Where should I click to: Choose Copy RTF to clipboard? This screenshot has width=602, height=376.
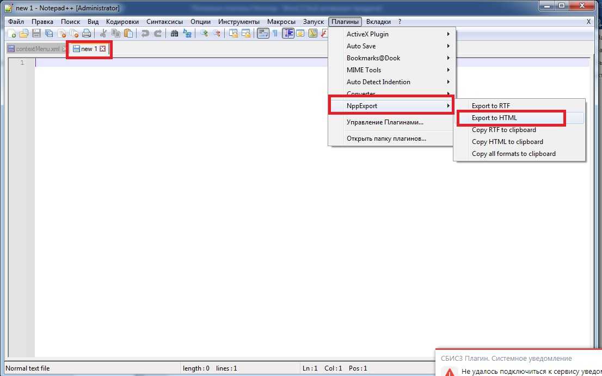tap(503, 130)
